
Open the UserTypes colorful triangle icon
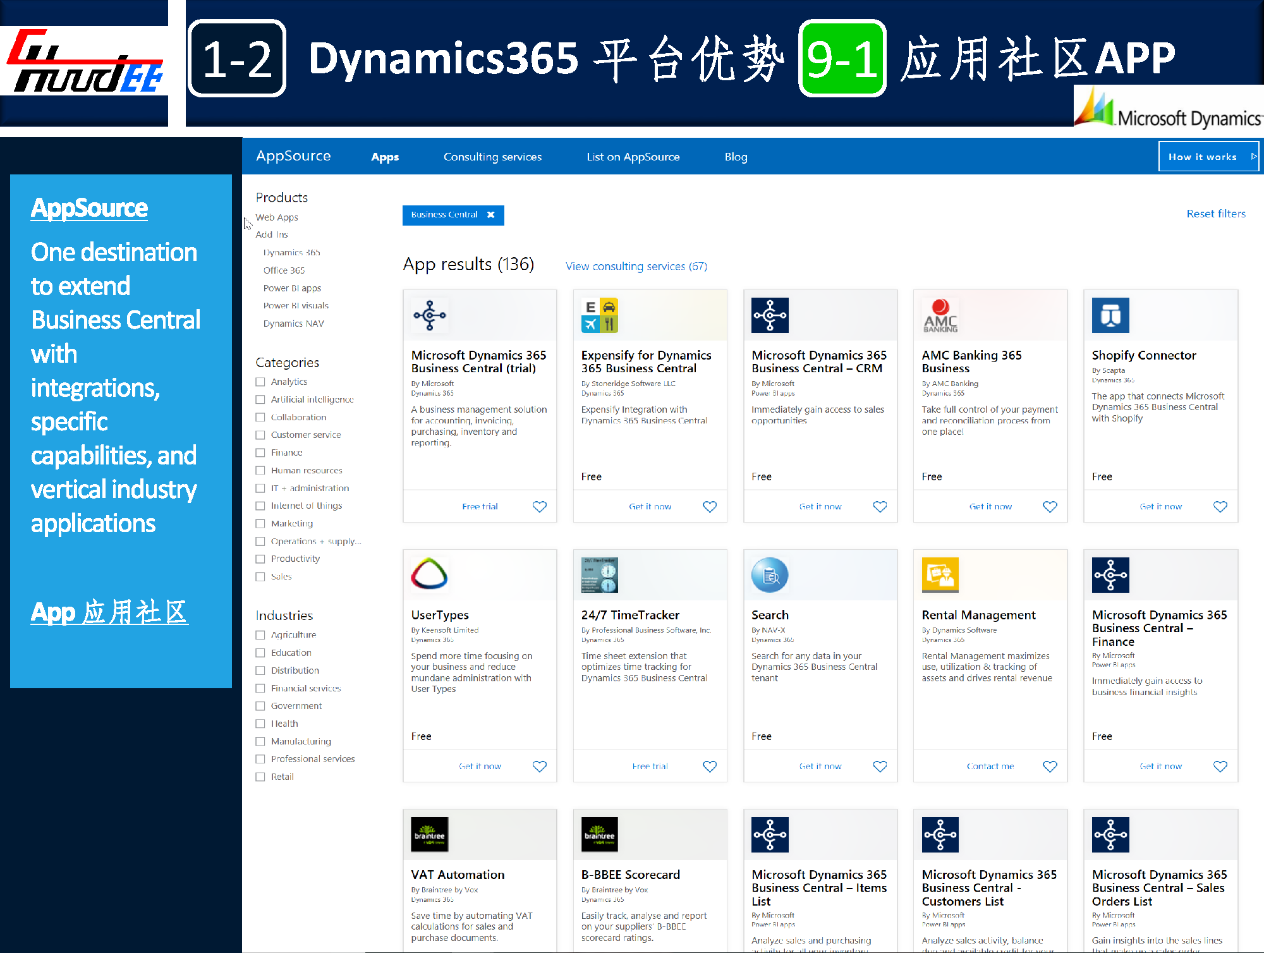click(429, 574)
